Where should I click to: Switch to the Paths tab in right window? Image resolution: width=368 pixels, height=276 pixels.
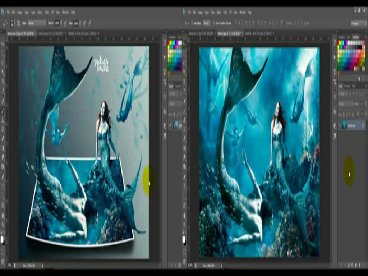tap(354, 86)
